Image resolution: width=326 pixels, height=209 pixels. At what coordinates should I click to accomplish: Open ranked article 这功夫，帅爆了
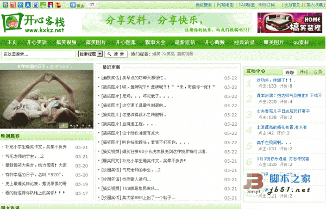click(x=275, y=80)
